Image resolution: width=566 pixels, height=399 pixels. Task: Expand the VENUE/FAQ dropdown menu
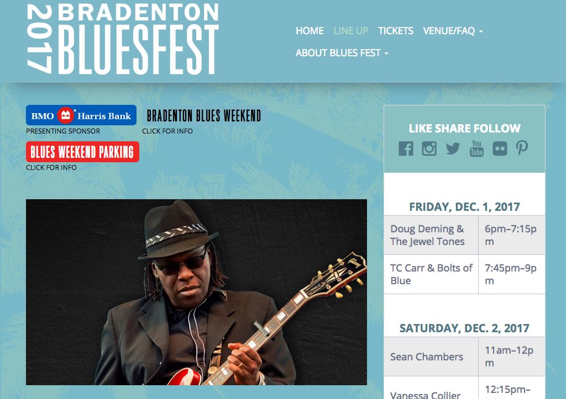click(x=453, y=31)
